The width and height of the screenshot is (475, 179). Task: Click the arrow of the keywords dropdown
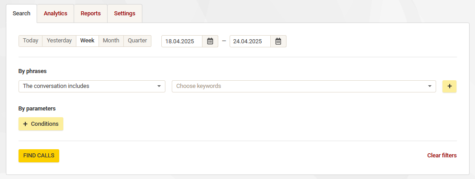pos(429,86)
